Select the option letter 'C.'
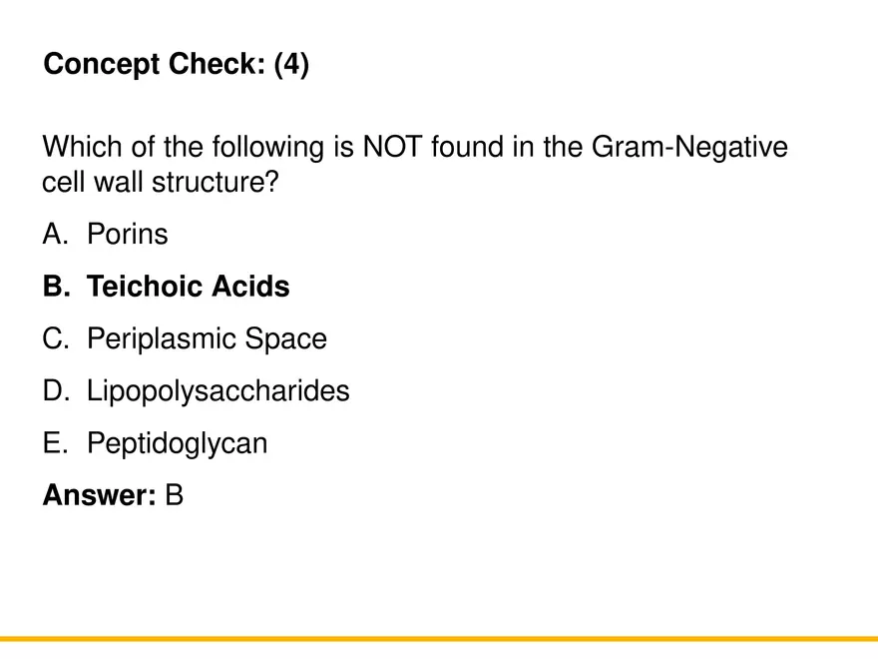Image resolution: width=878 pixels, height=659 pixels. (x=56, y=339)
